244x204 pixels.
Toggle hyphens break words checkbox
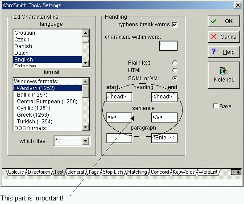tap(174, 24)
